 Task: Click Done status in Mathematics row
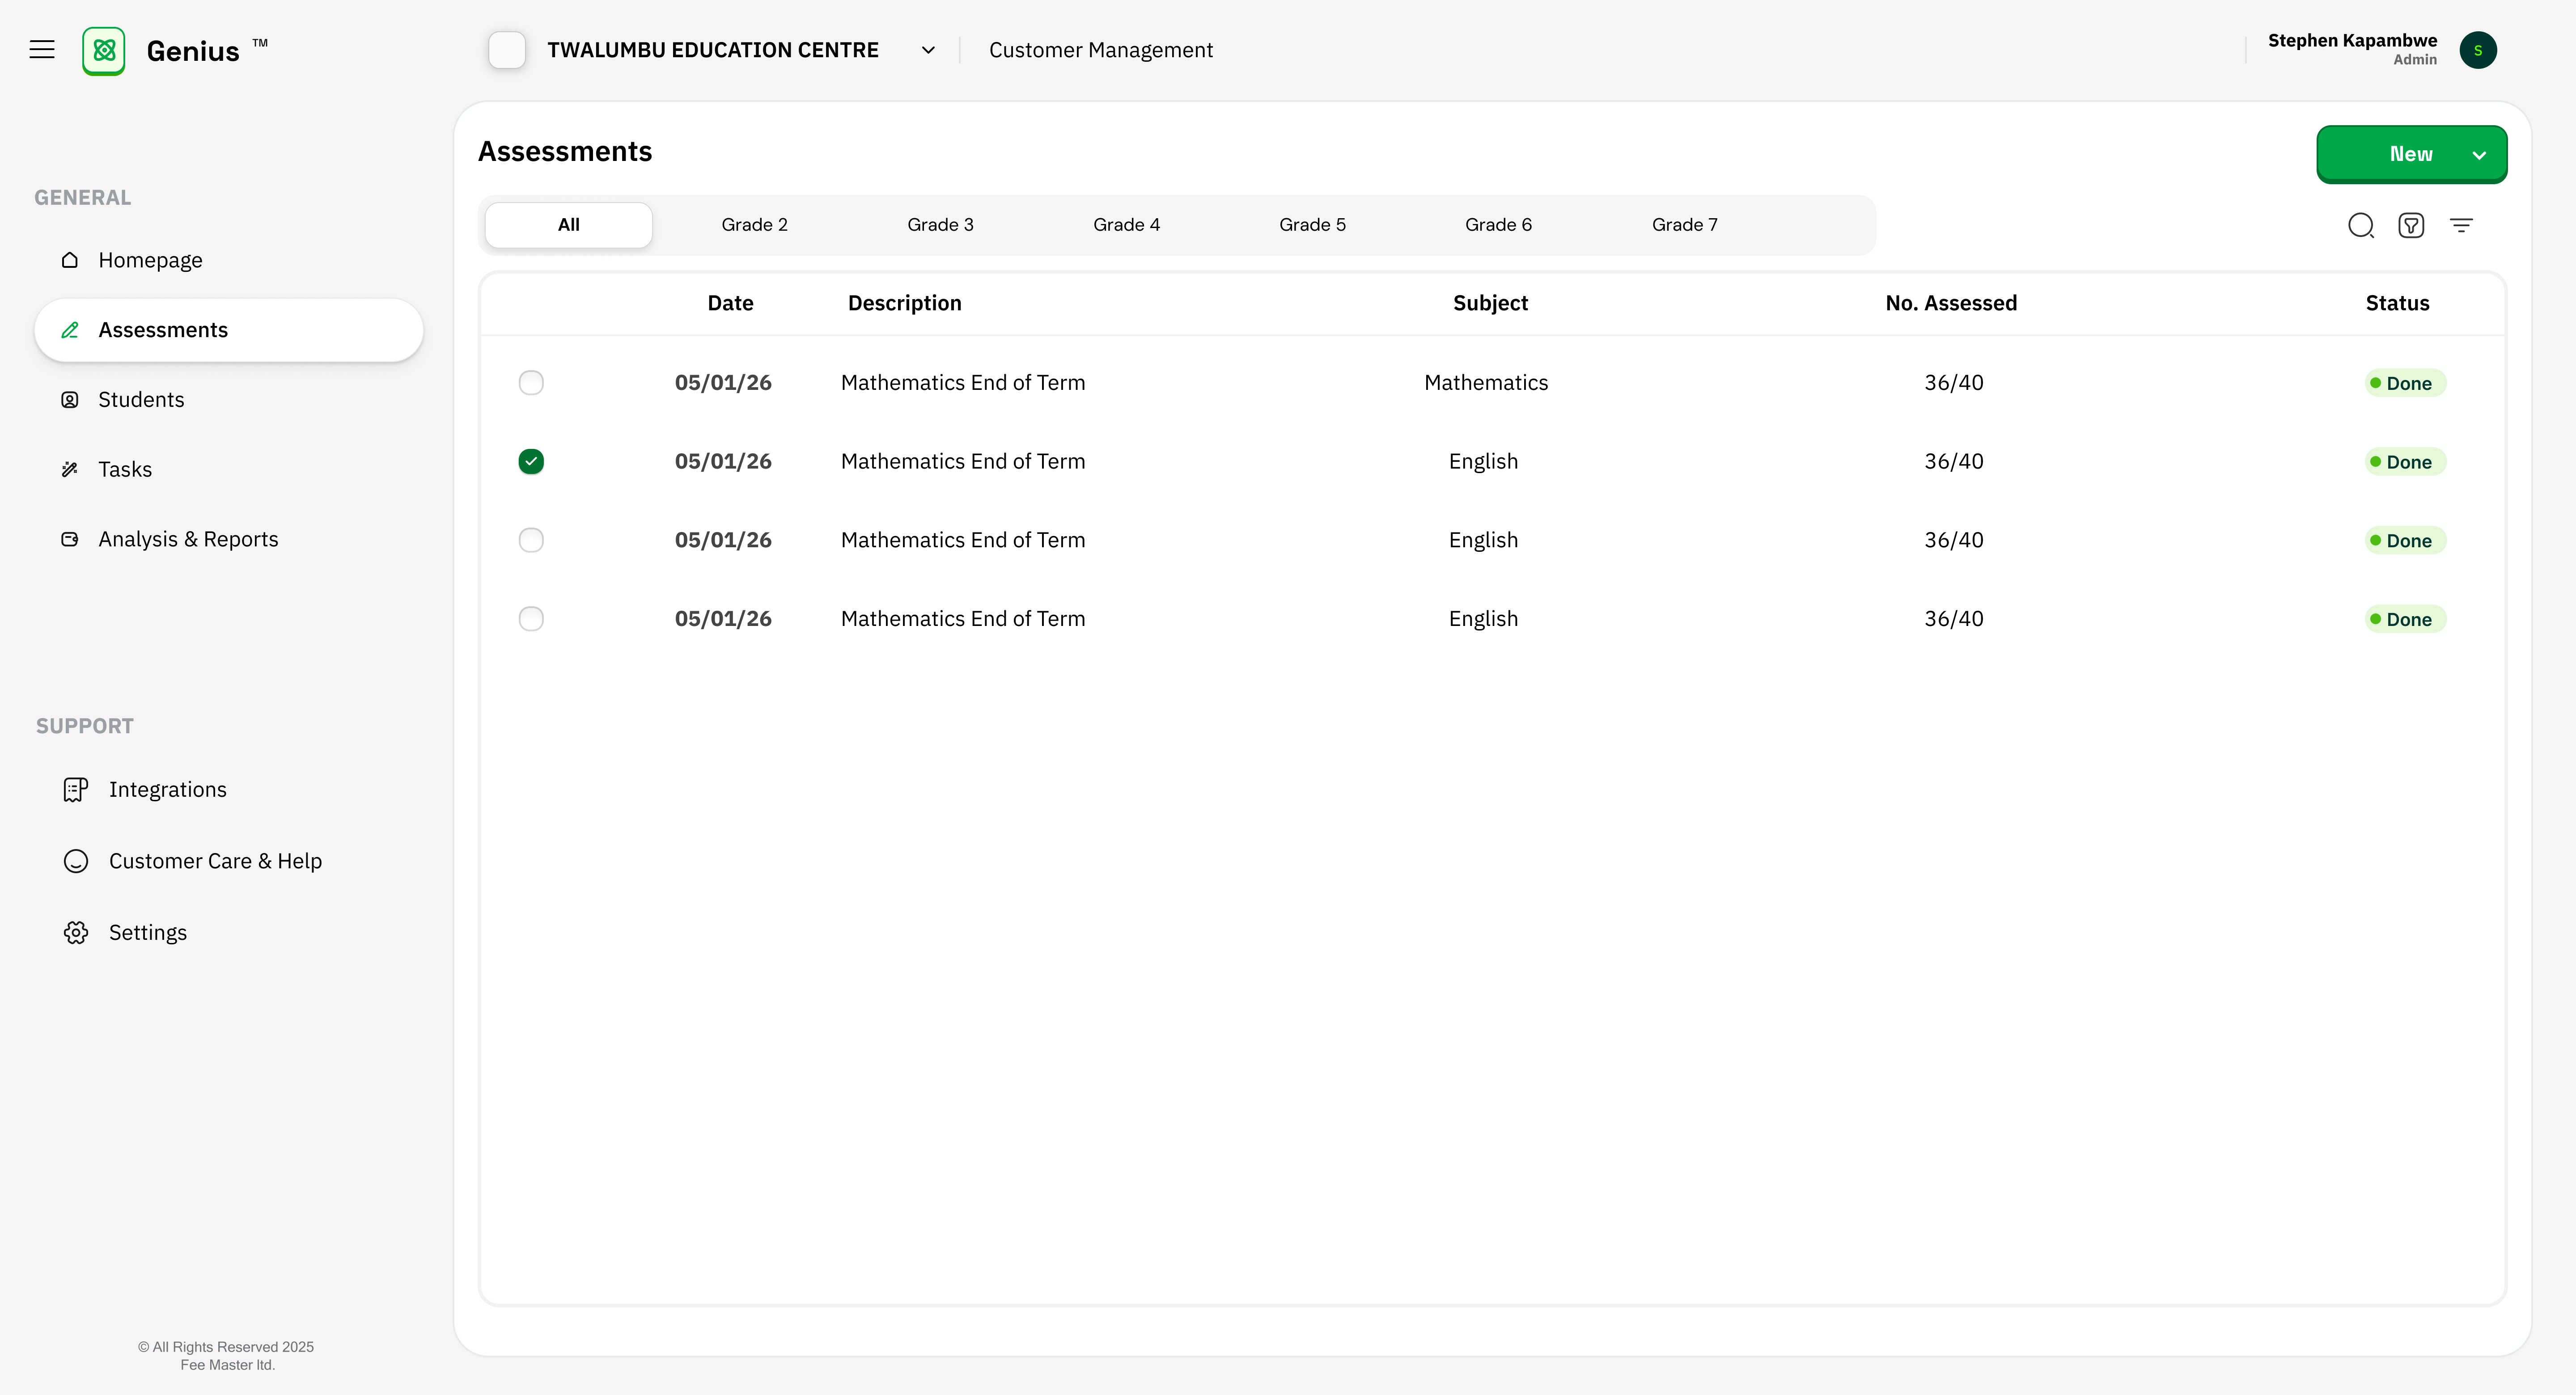pos(2405,383)
